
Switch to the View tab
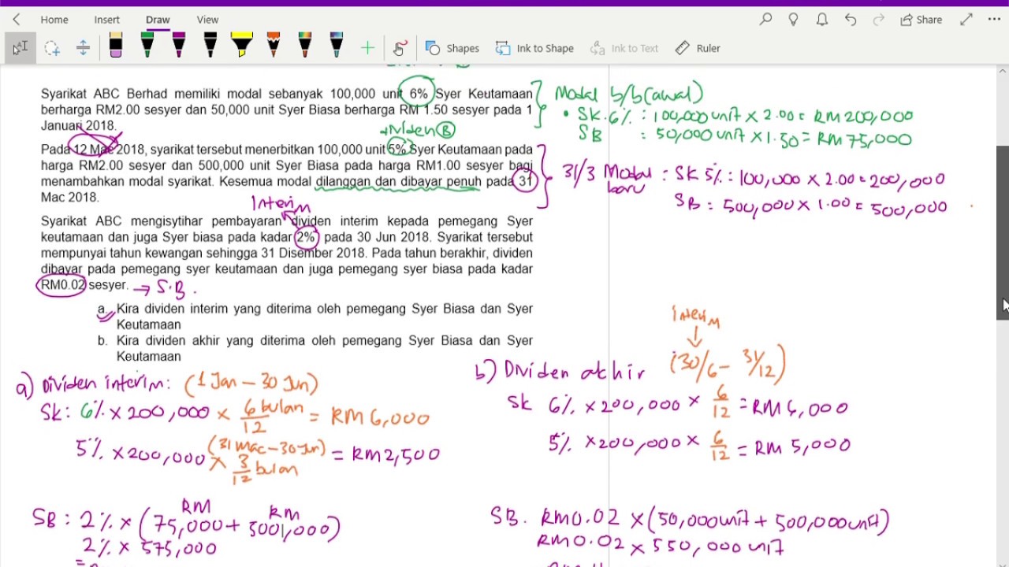point(207,20)
